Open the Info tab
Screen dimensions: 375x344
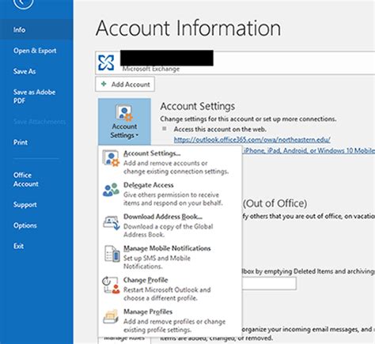tap(36, 30)
